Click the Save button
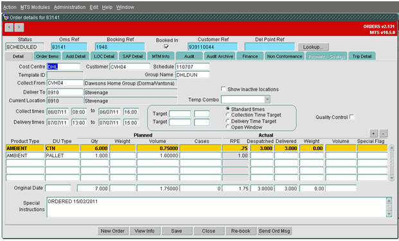The width and height of the screenshot is (399, 241). tap(177, 231)
